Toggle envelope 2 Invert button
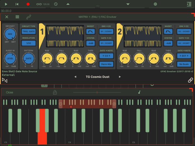This screenshot has width=195, height=146. pos(168,32)
